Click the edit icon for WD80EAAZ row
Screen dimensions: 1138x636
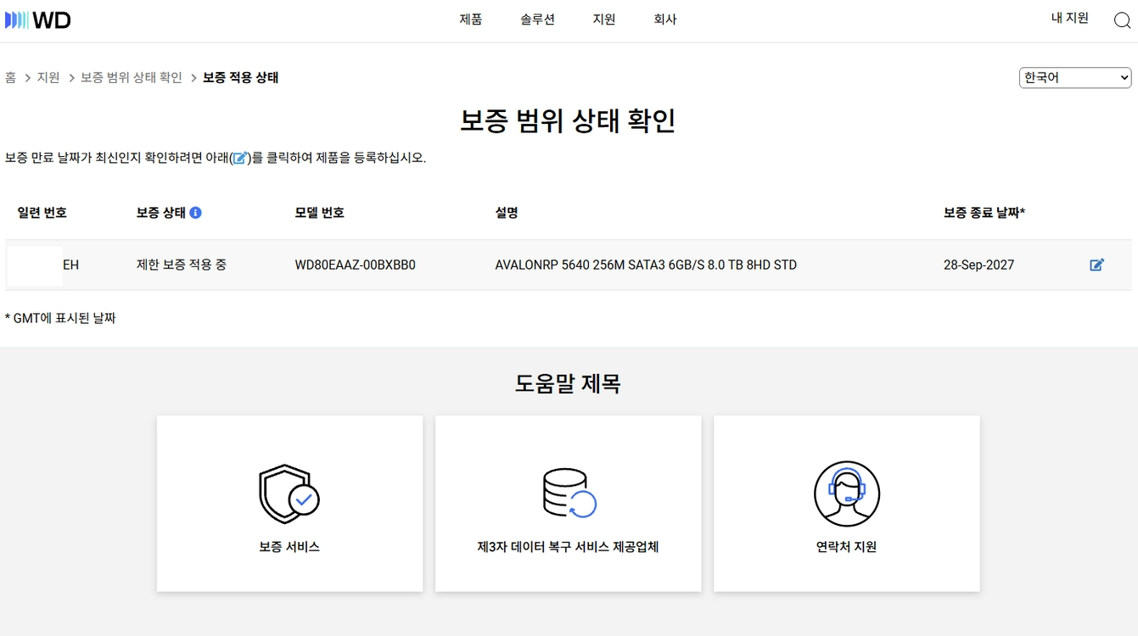tap(1096, 265)
